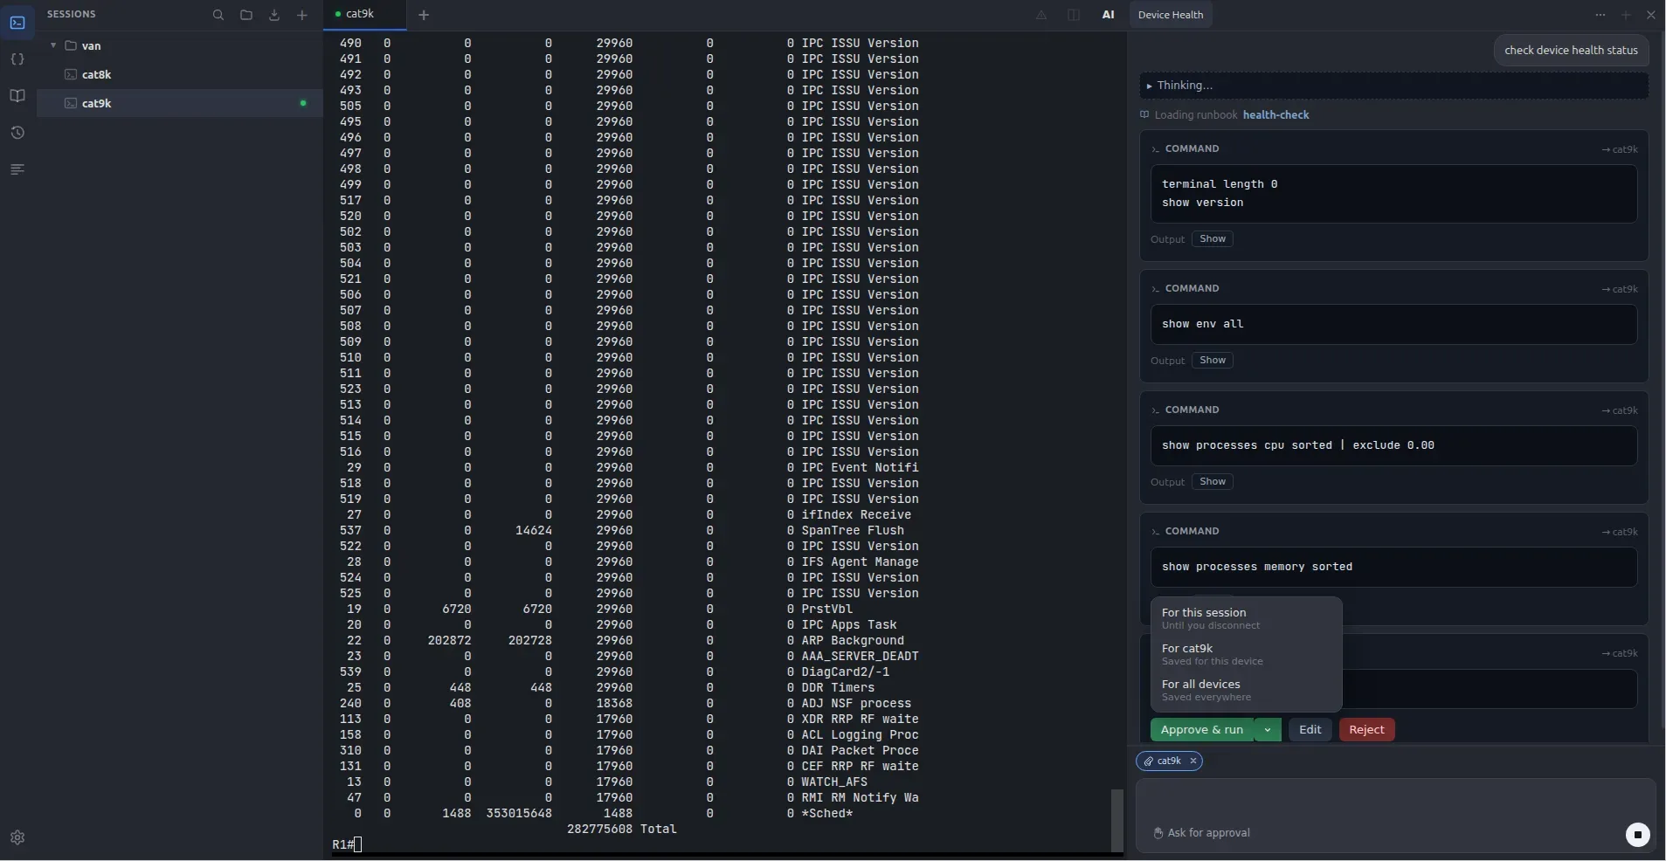Image resolution: width=1666 pixels, height=861 pixels.
Task: Remove the cat9k chip with its x
Action: pyautogui.click(x=1193, y=761)
